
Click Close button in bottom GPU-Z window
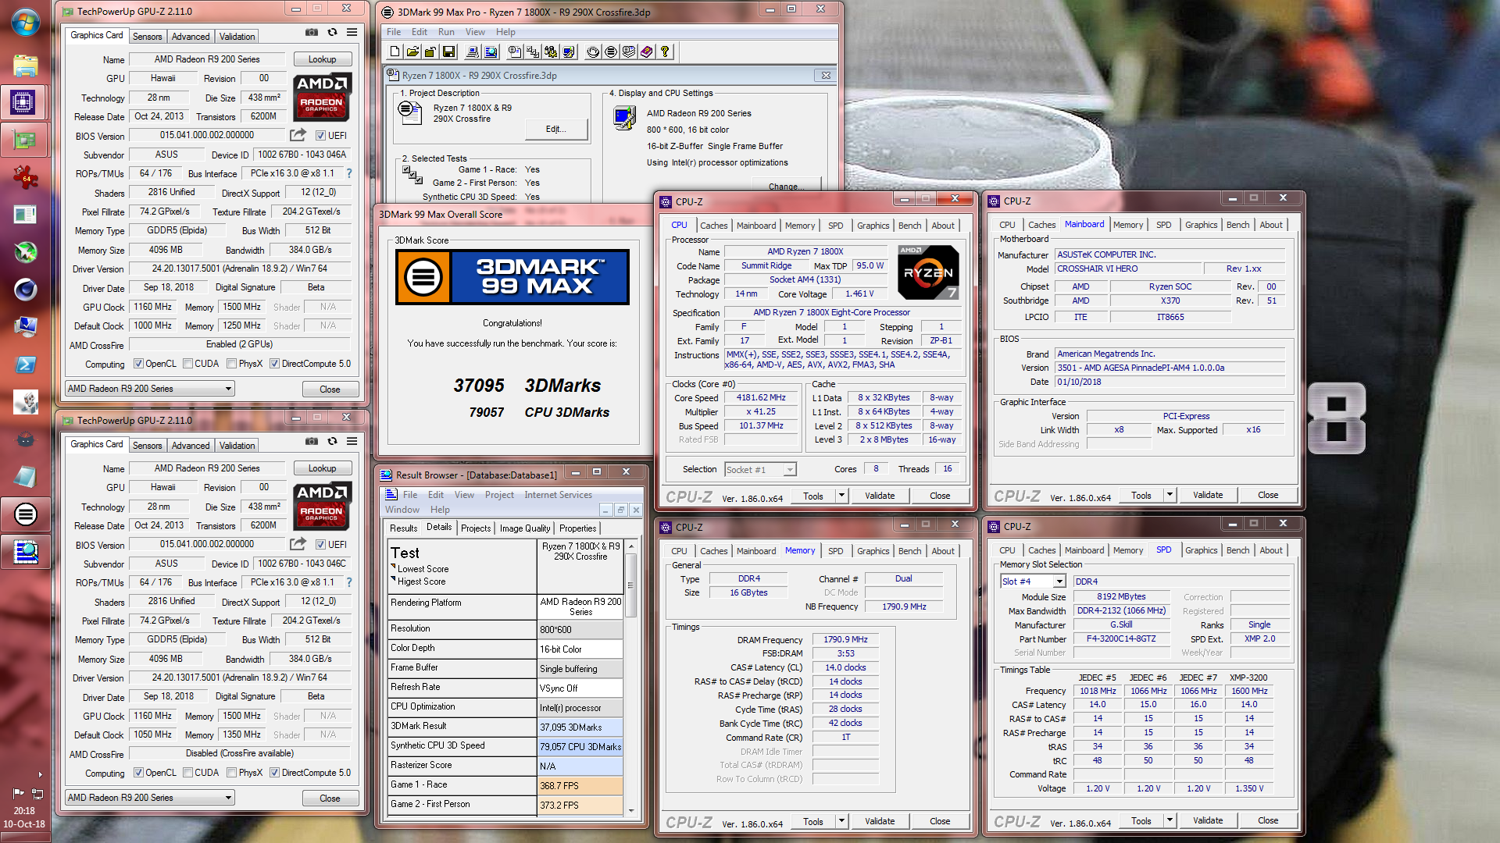330,799
